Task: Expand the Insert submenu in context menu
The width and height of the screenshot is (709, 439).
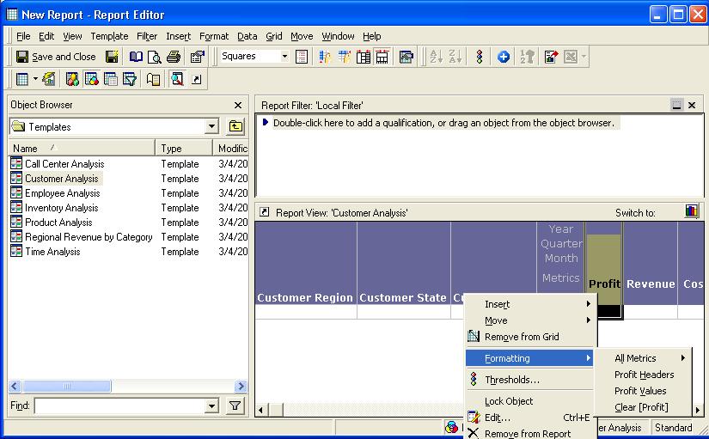Action: coord(531,304)
